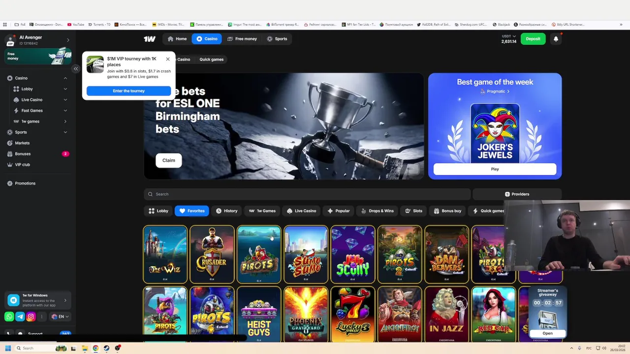
Task: Click the browser apps grid icon in bookmarks bar
Action: tap(5, 25)
